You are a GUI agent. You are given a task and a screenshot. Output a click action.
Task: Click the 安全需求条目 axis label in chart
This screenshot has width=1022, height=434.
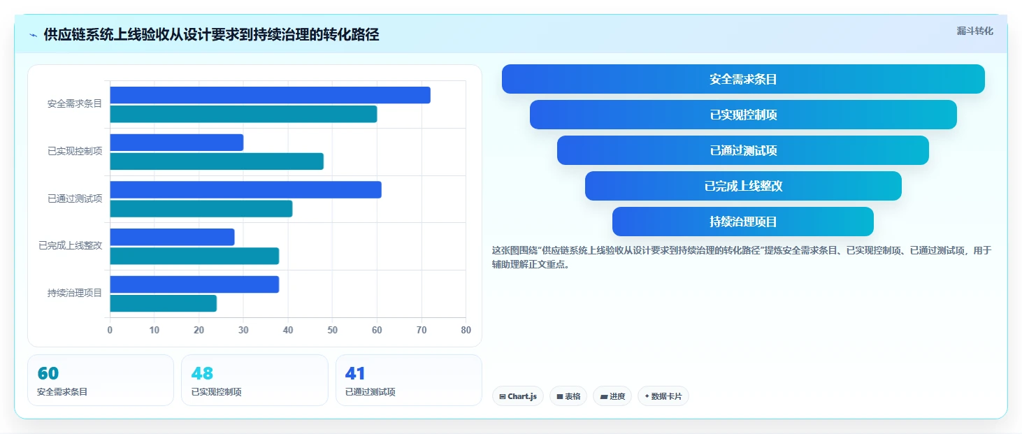75,104
